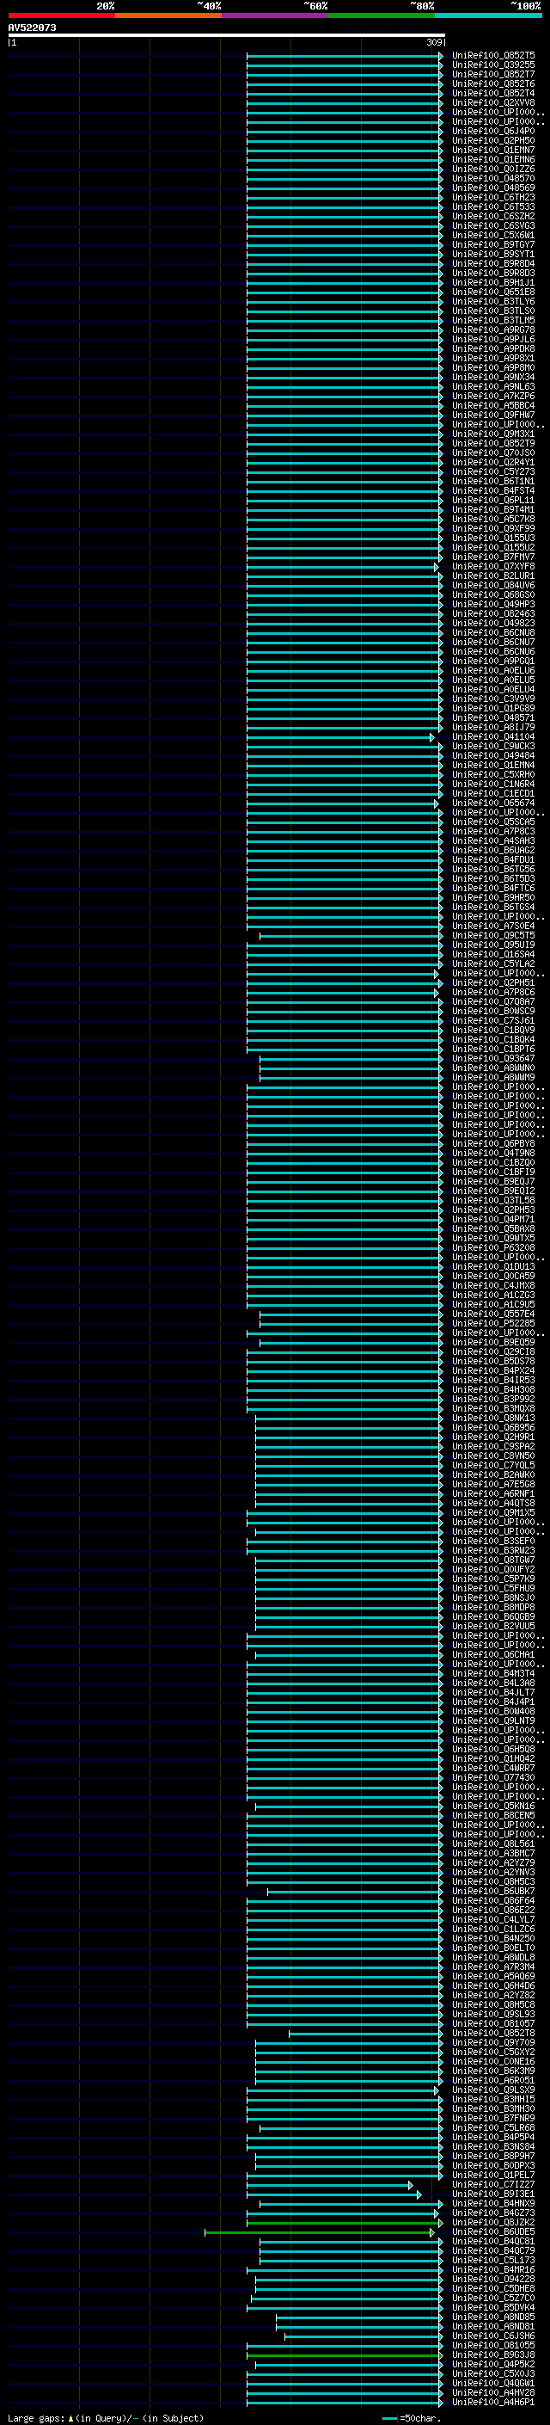Select hit UniRef100_B6UAG2
The image size is (550, 2425).
pos(492,851)
